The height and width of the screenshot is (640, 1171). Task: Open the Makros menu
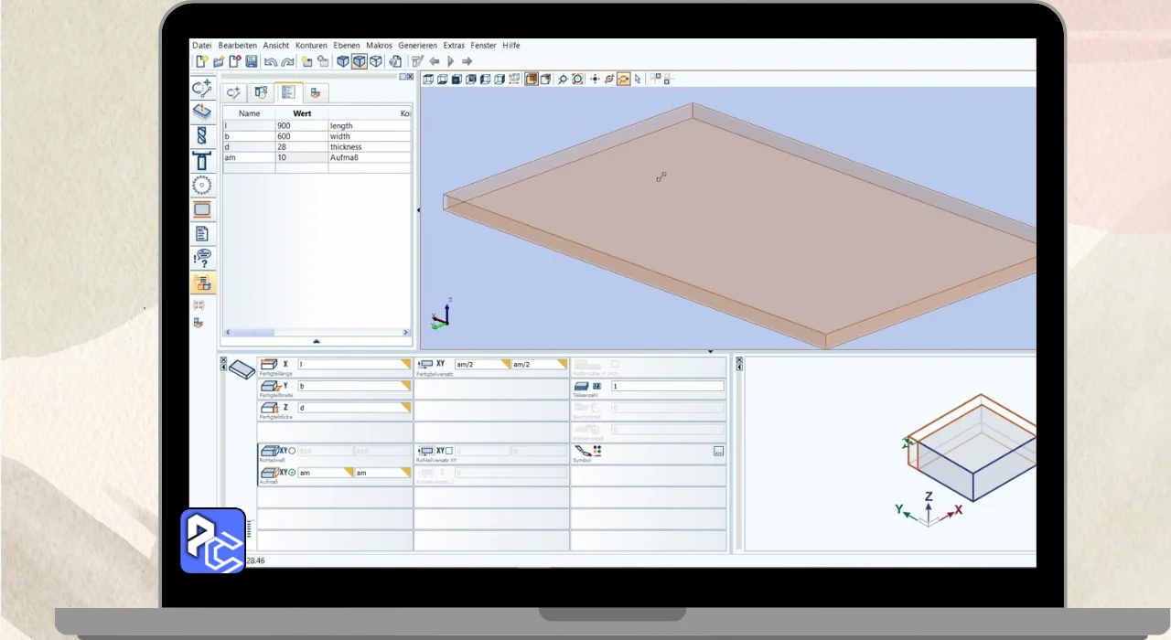(379, 45)
